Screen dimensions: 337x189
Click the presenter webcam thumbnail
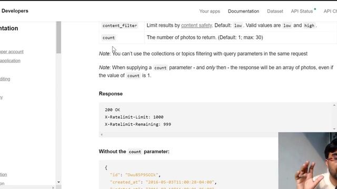308,161
